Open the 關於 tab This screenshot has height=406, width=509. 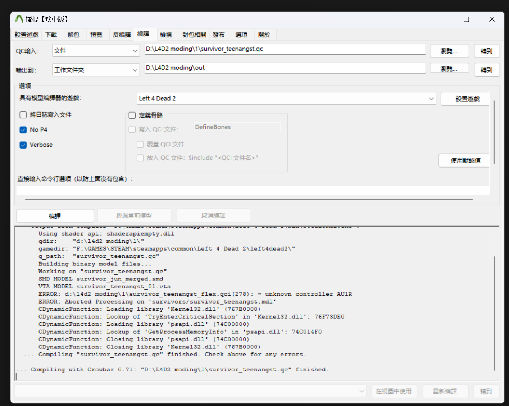pyautogui.click(x=264, y=35)
